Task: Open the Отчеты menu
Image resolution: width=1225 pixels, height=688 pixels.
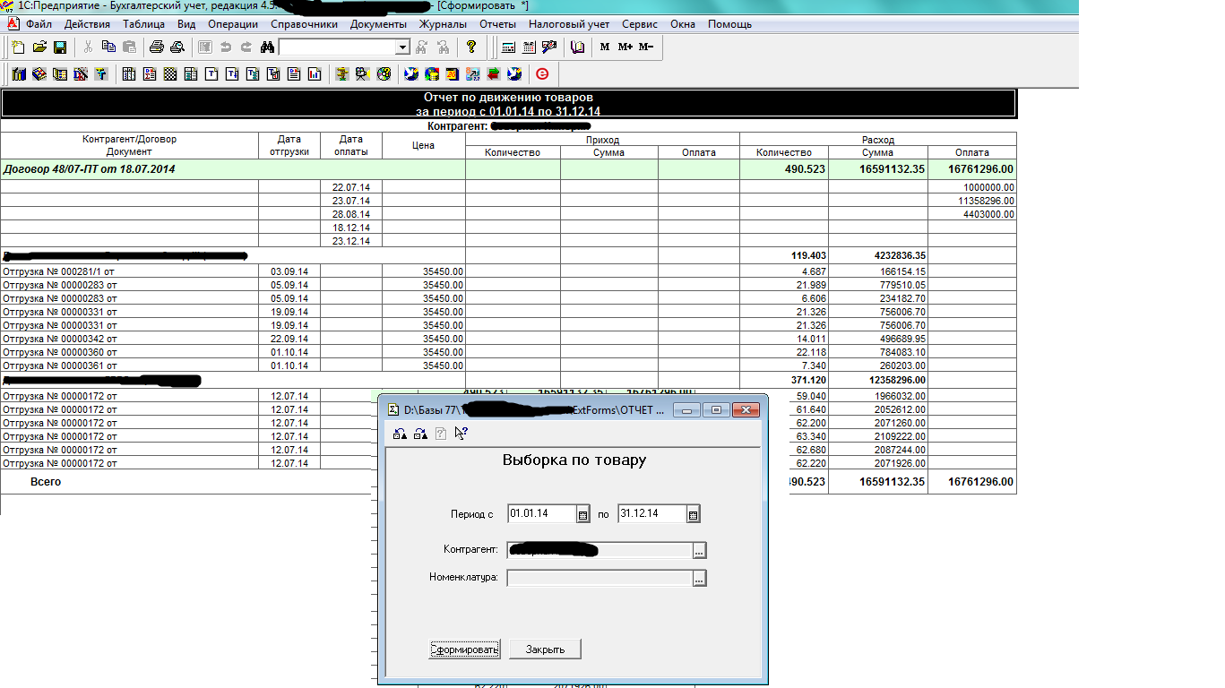Action: (x=497, y=24)
